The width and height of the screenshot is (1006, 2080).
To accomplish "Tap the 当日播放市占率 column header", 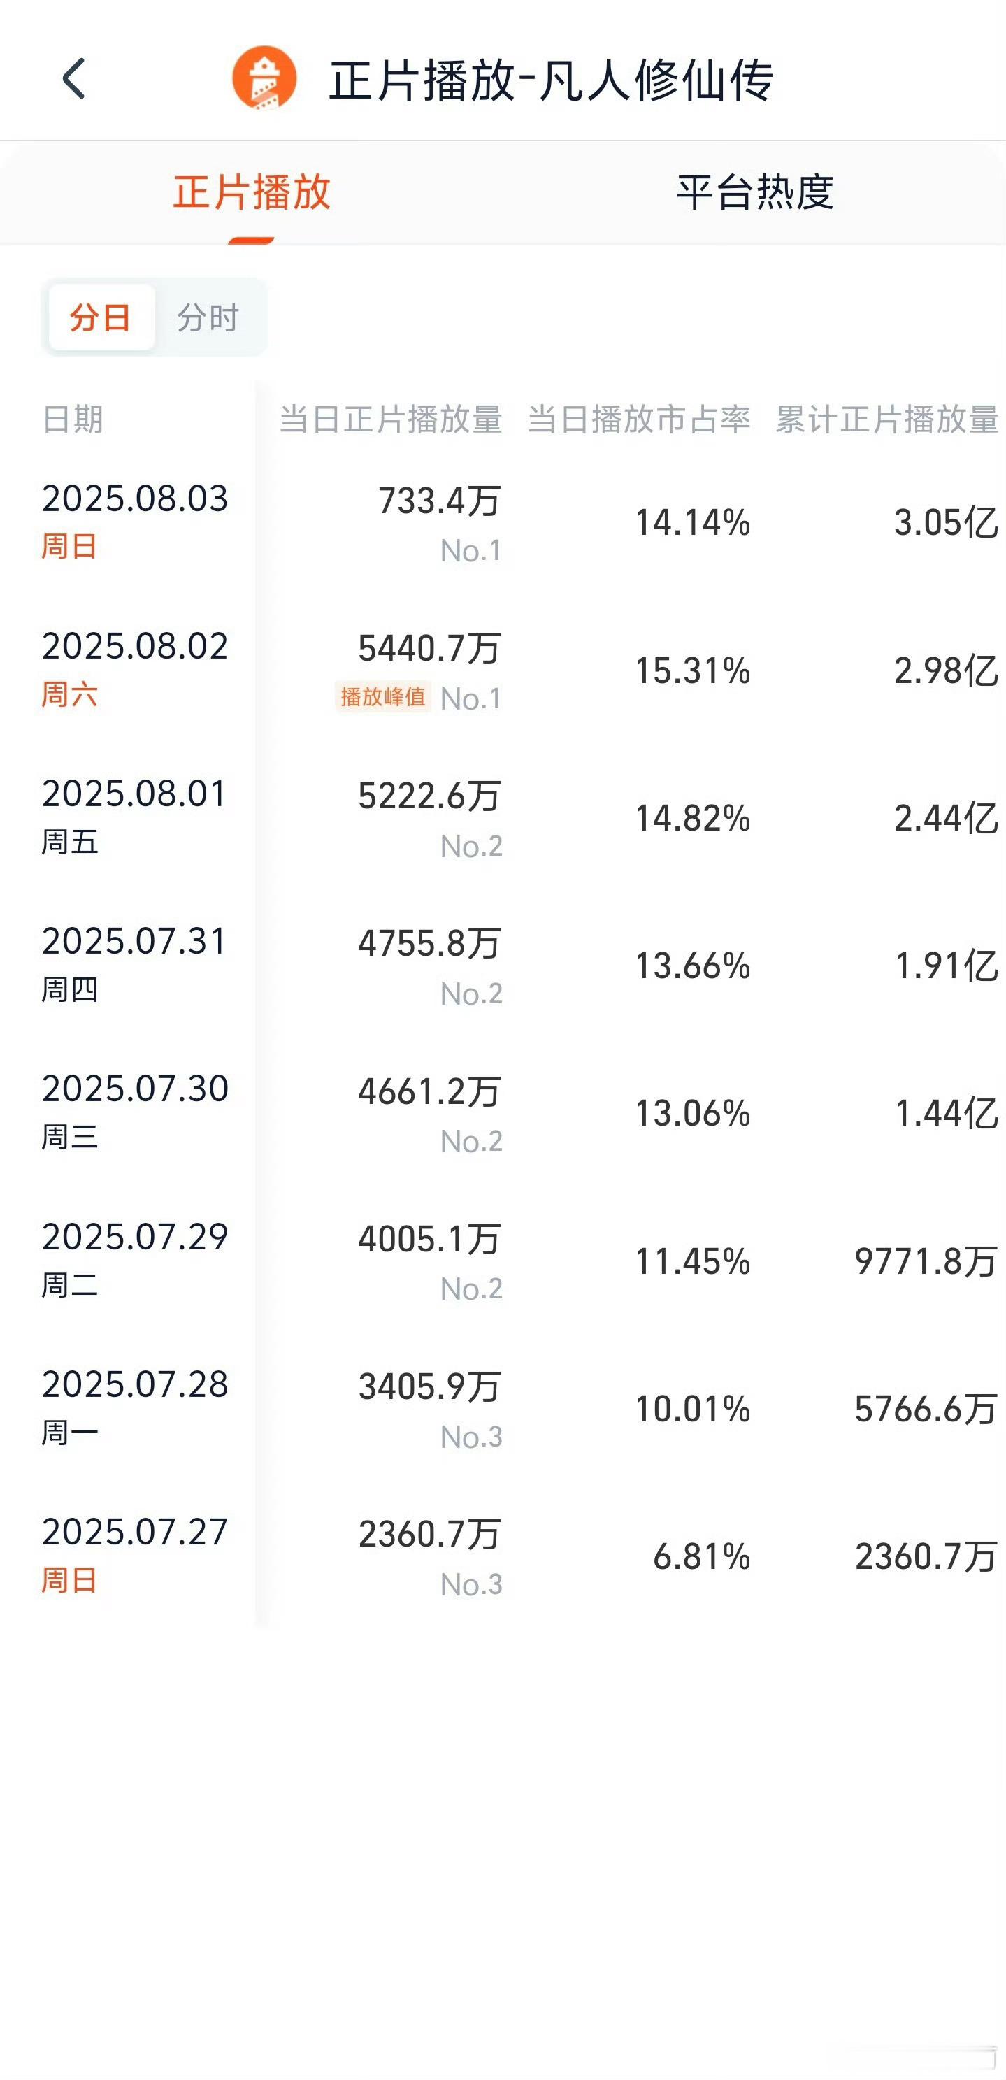I will [x=639, y=419].
